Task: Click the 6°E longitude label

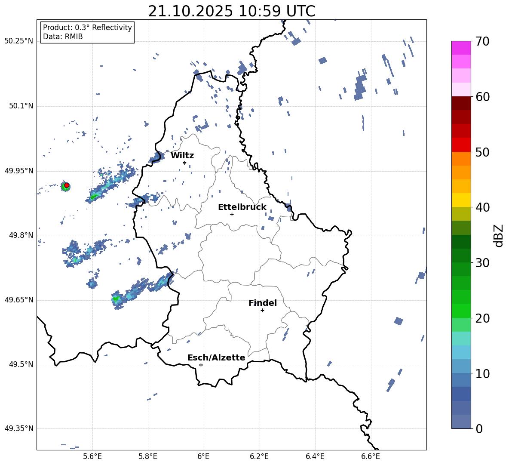Action: coord(203,456)
